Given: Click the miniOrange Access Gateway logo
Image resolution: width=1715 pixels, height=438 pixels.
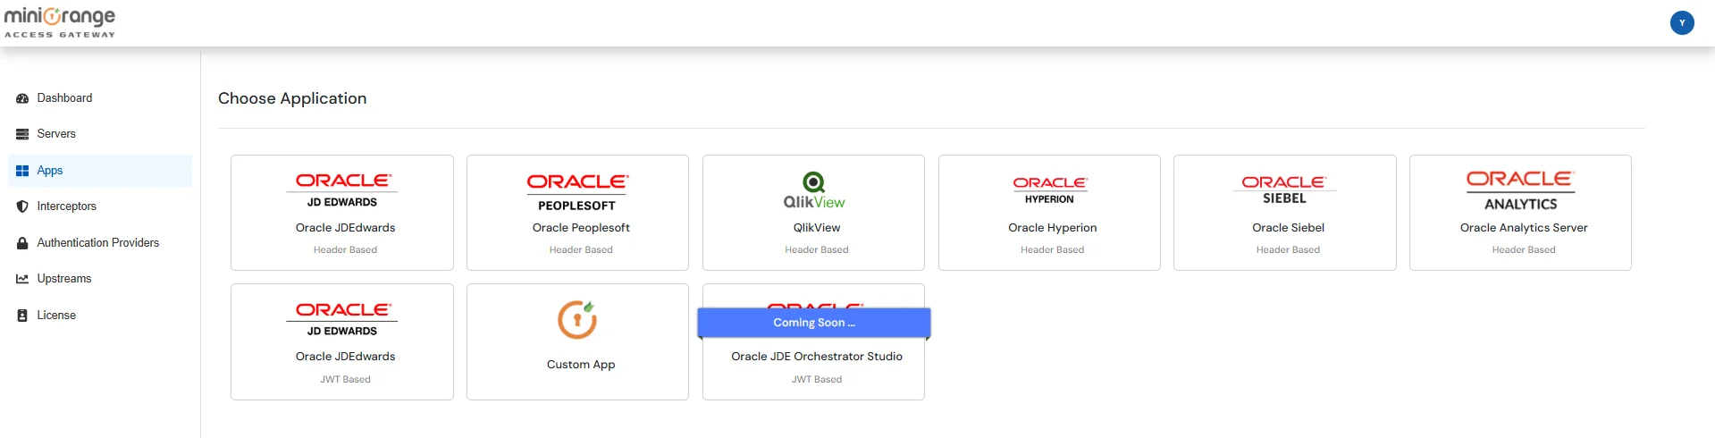Looking at the screenshot, I should tap(60, 22).
